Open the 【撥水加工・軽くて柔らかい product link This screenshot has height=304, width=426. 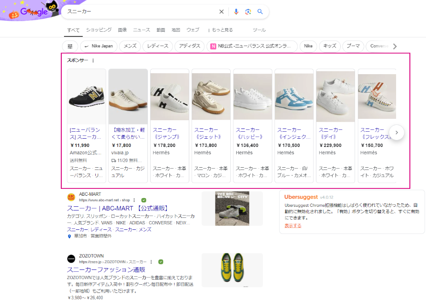(x=128, y=134)
